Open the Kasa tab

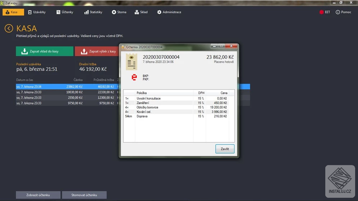13,12
